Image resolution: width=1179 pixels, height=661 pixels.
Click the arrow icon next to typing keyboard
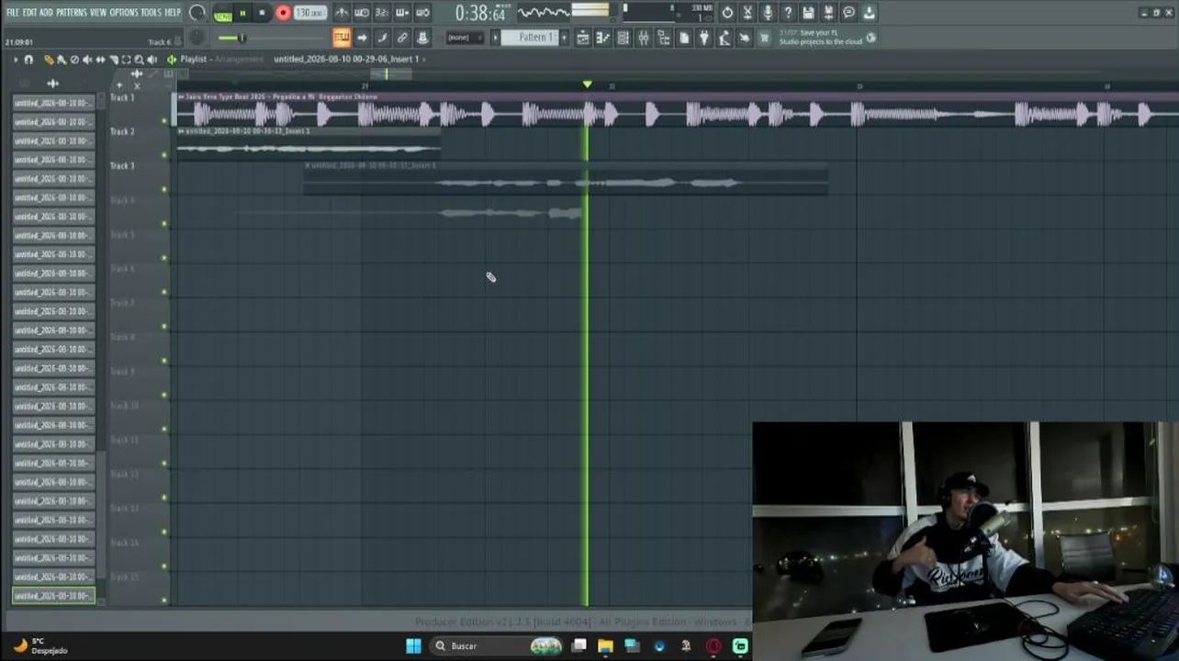pyautogui.click(x=362, y=38)
